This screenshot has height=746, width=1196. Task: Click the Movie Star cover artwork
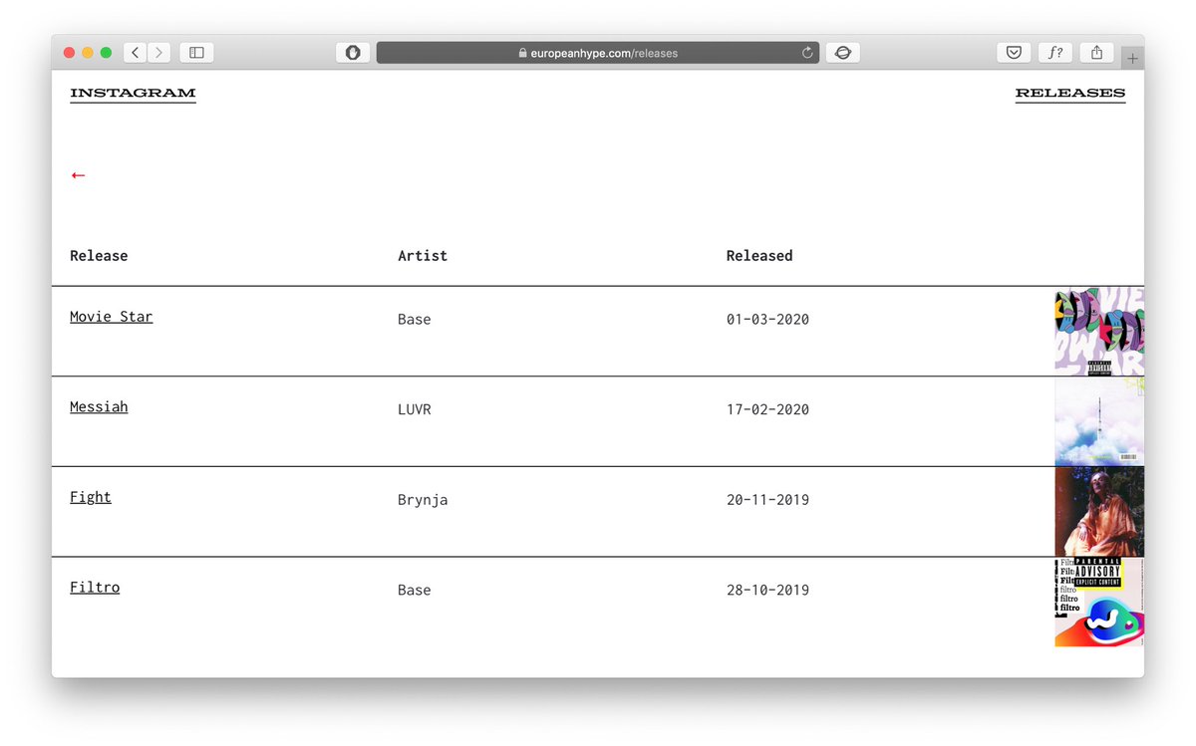pyautogui.click(x=1099, y=332)
